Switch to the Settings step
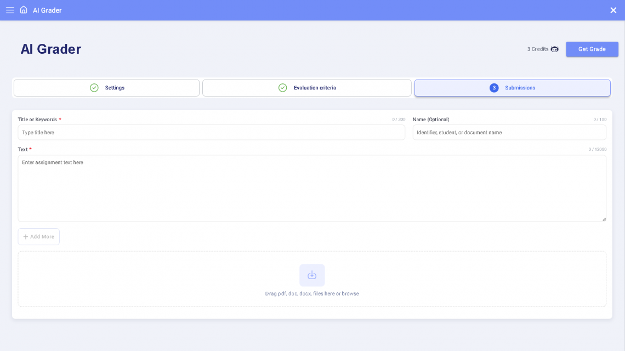This screenshot has width=625, height=351. coord(106,88)
